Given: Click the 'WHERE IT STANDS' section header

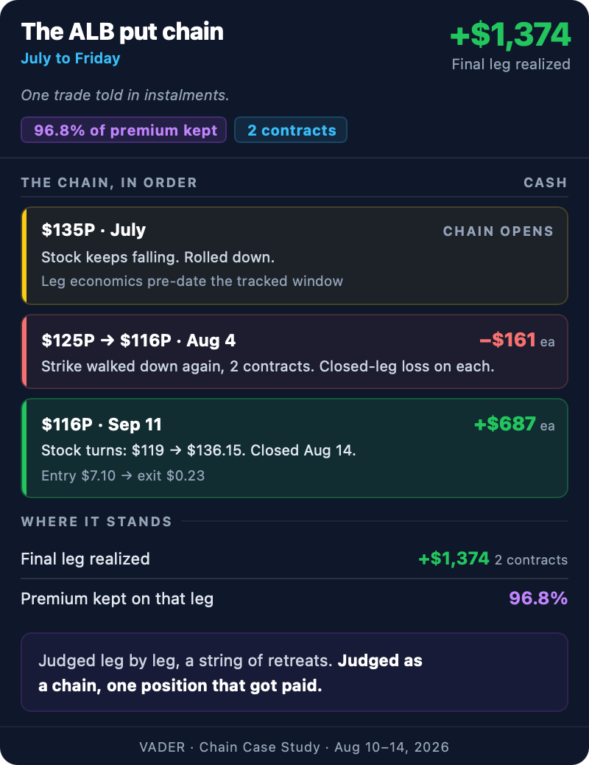Looking at the screenshot, I should 96,522.
